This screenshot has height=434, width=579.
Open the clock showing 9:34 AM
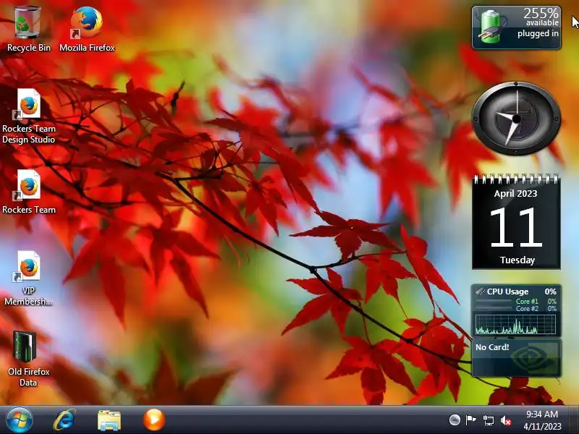click(542, 420)
